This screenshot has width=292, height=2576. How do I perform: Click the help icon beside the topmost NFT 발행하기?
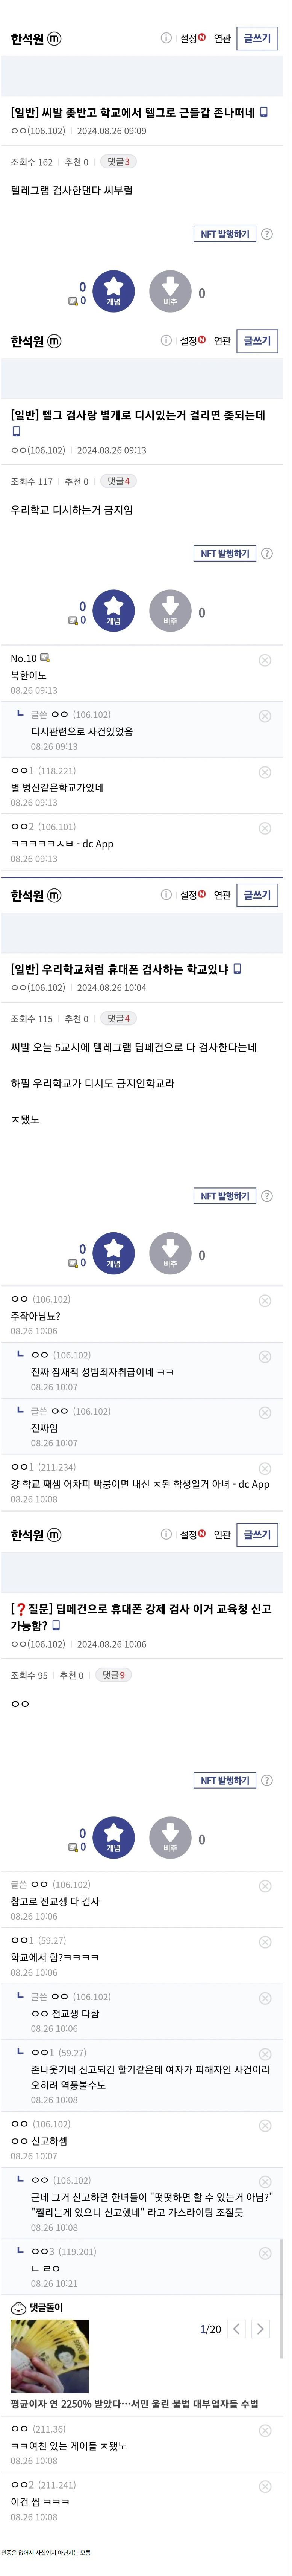coord(267,234)
